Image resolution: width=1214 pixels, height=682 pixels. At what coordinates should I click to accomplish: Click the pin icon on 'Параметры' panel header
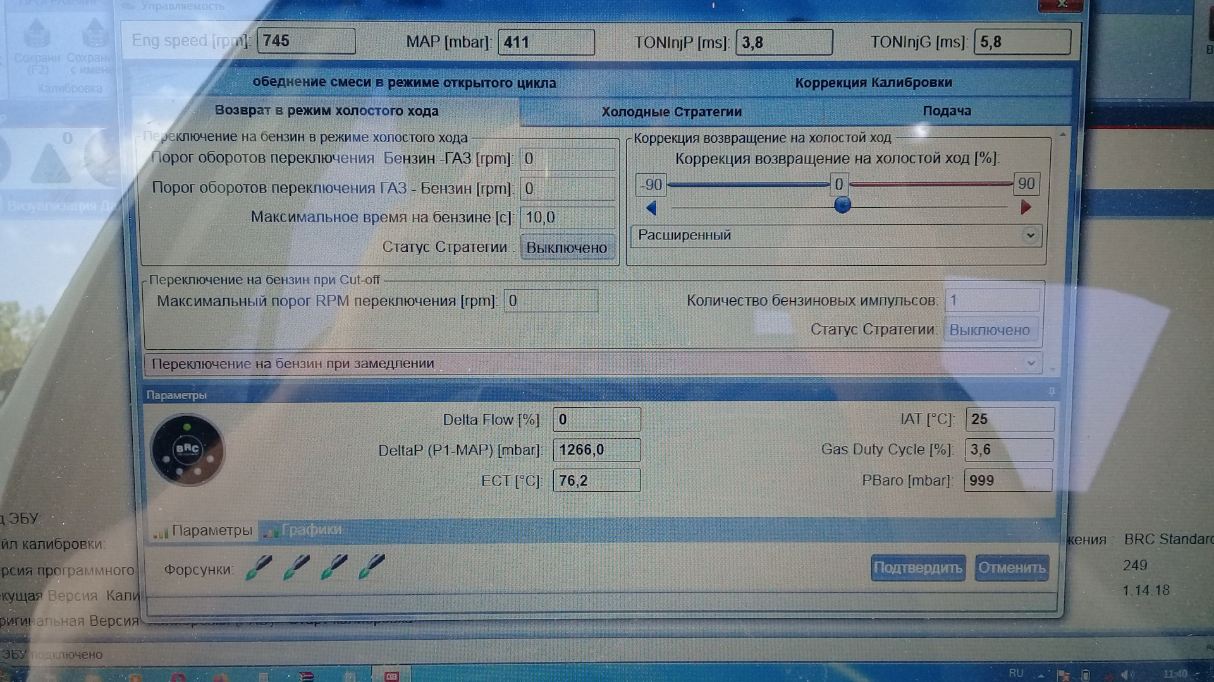[1052, 392]
